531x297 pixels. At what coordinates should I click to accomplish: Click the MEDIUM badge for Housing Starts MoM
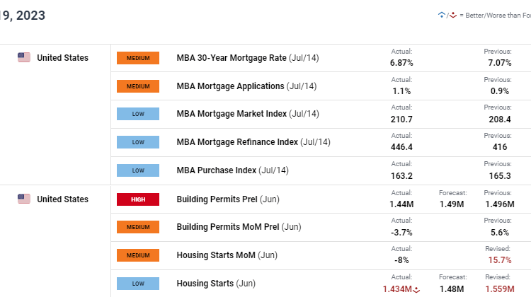(x=138, y=255)
